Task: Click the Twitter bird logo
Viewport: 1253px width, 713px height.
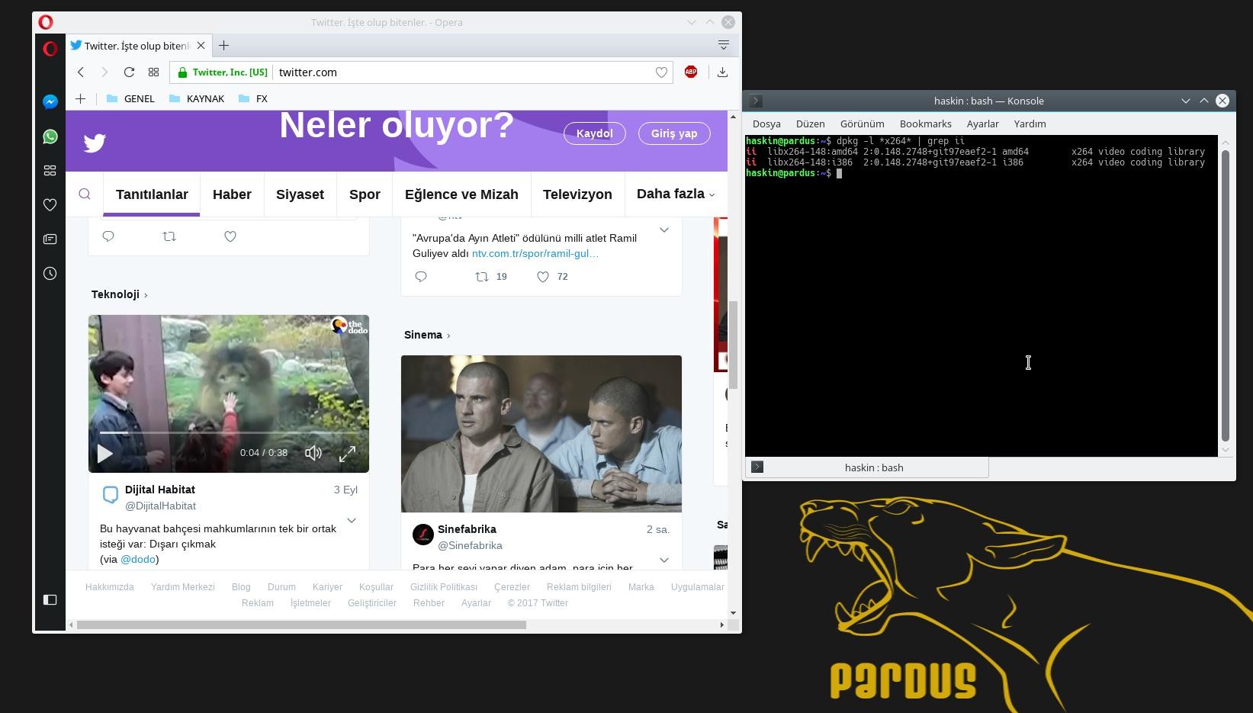Action: coord(95,143)
